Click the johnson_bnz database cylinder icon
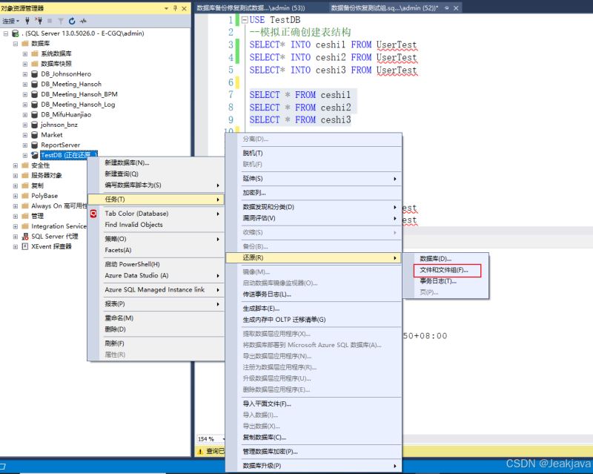 point(34,125)
